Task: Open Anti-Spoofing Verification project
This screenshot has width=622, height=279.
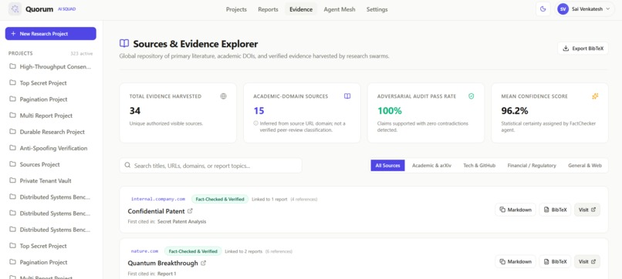Action: [x=50, y=148]
